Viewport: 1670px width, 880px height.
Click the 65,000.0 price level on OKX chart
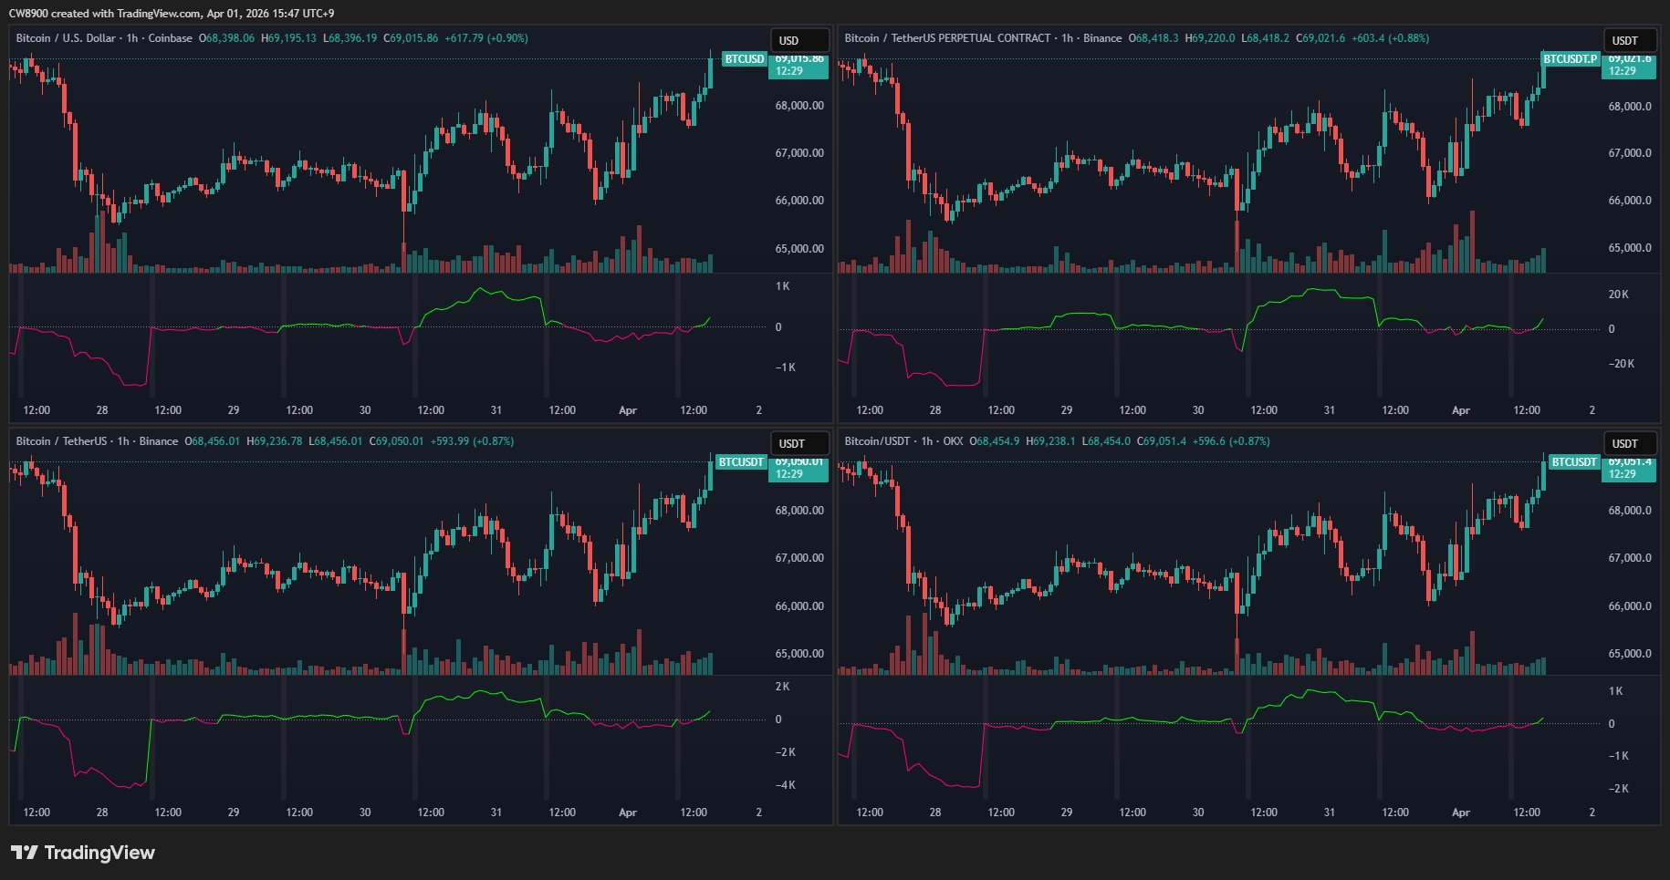click(1630, 654)
